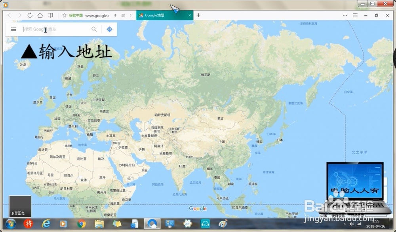The height and width of the screenshot is (232, 396).
Task: Launch Internet Explorer from the taskbar
Action: 46,224
